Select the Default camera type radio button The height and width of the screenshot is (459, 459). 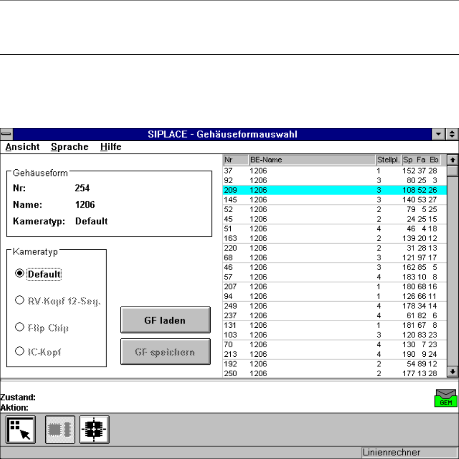coord(20,273)
